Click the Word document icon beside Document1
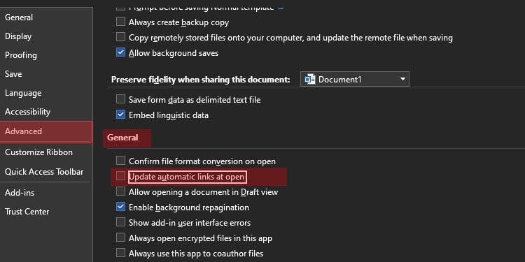The height and width of the screenshot is (262, 525). [x=309, y=79]
